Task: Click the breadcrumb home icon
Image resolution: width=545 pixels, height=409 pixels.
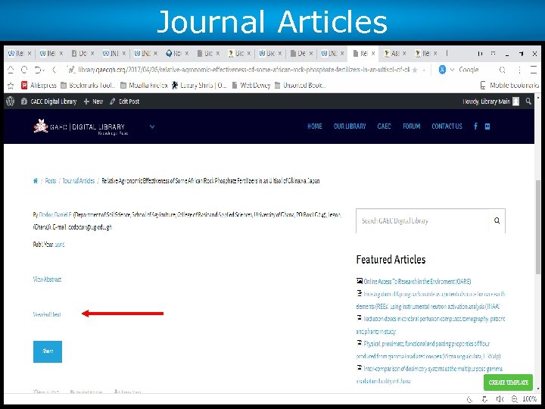Action: [36, 180]
